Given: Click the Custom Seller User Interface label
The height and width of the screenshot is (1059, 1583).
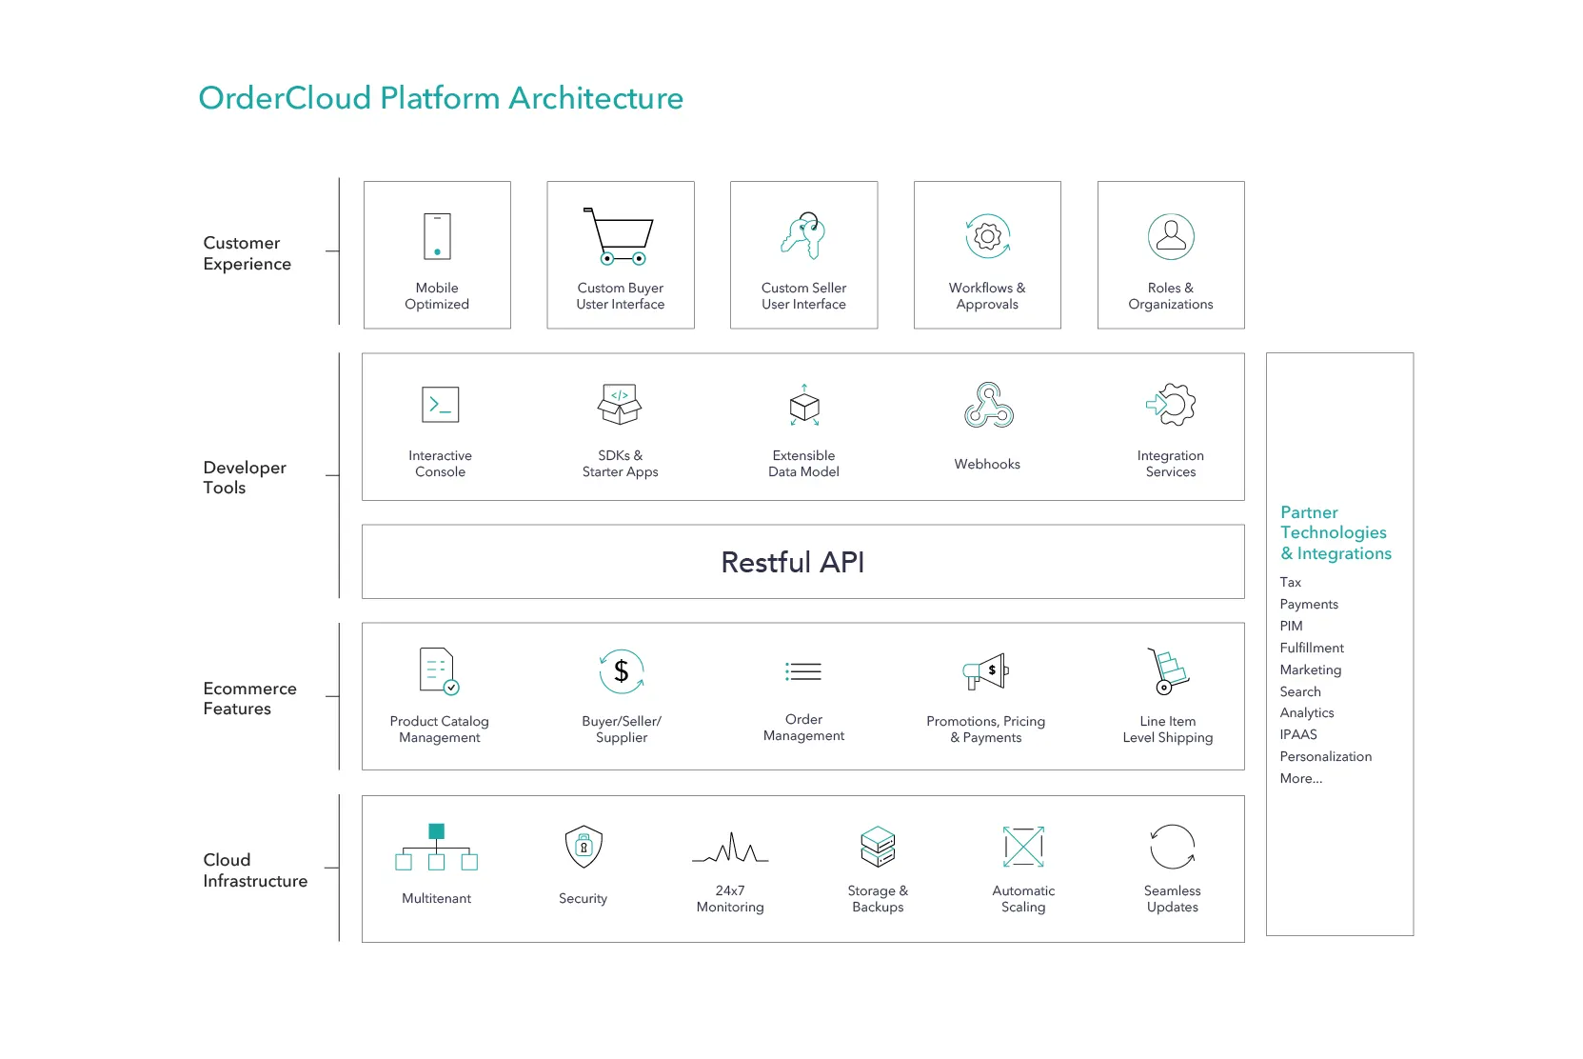Looking at the screenshot, I should [x=803, y=296].
